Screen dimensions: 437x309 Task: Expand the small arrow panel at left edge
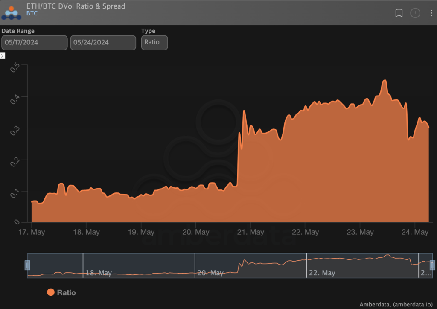(x=3, y=56)
